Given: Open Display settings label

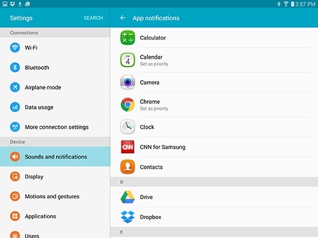Looking at the screenshot, I should click(x=34, y=176).
